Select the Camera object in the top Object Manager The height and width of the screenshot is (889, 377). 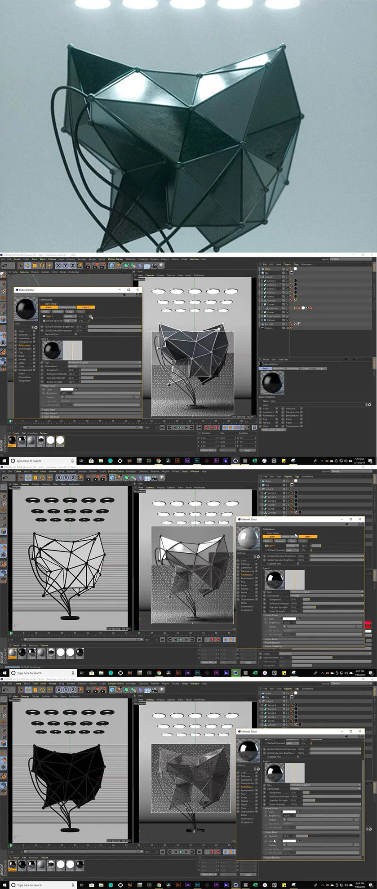(269, 328)
